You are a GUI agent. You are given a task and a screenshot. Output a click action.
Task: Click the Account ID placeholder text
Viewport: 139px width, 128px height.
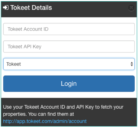tap(28, 29)
